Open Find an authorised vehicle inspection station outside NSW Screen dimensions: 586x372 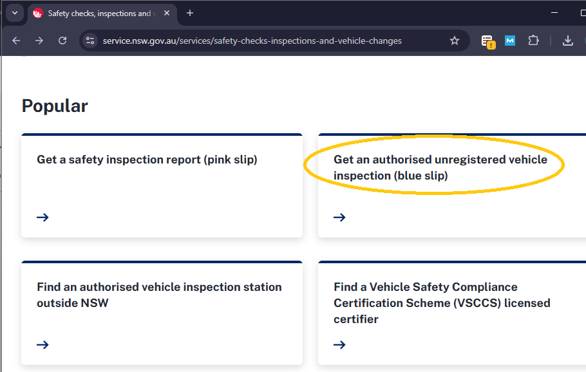tap(159, 295)
